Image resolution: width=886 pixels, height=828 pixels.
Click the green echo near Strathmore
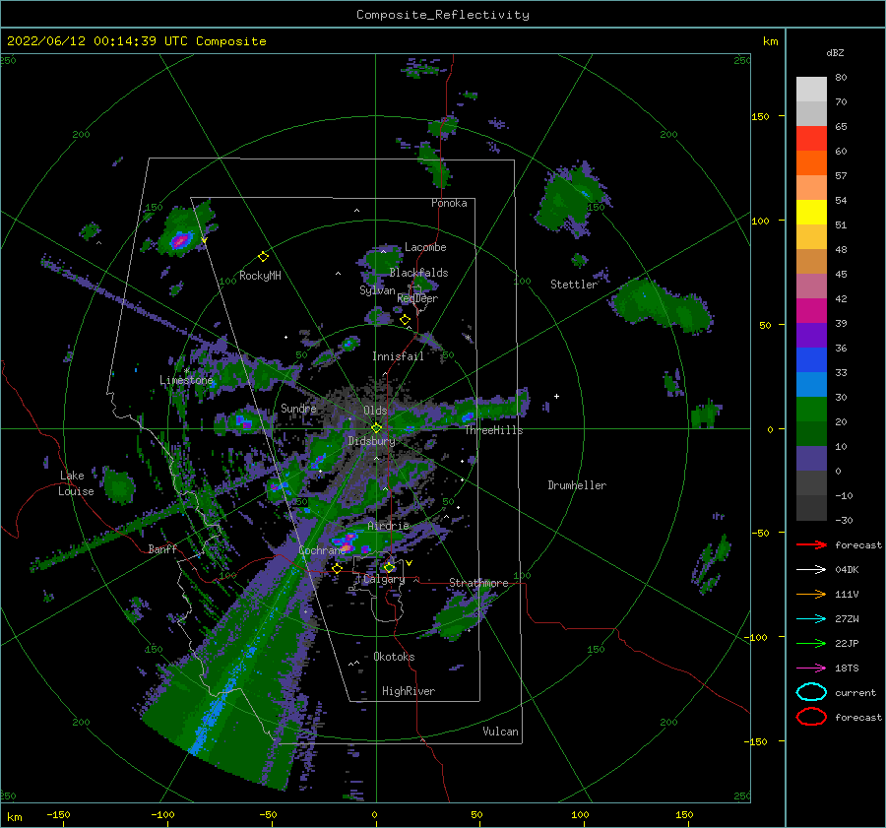(x=461, y=613)
